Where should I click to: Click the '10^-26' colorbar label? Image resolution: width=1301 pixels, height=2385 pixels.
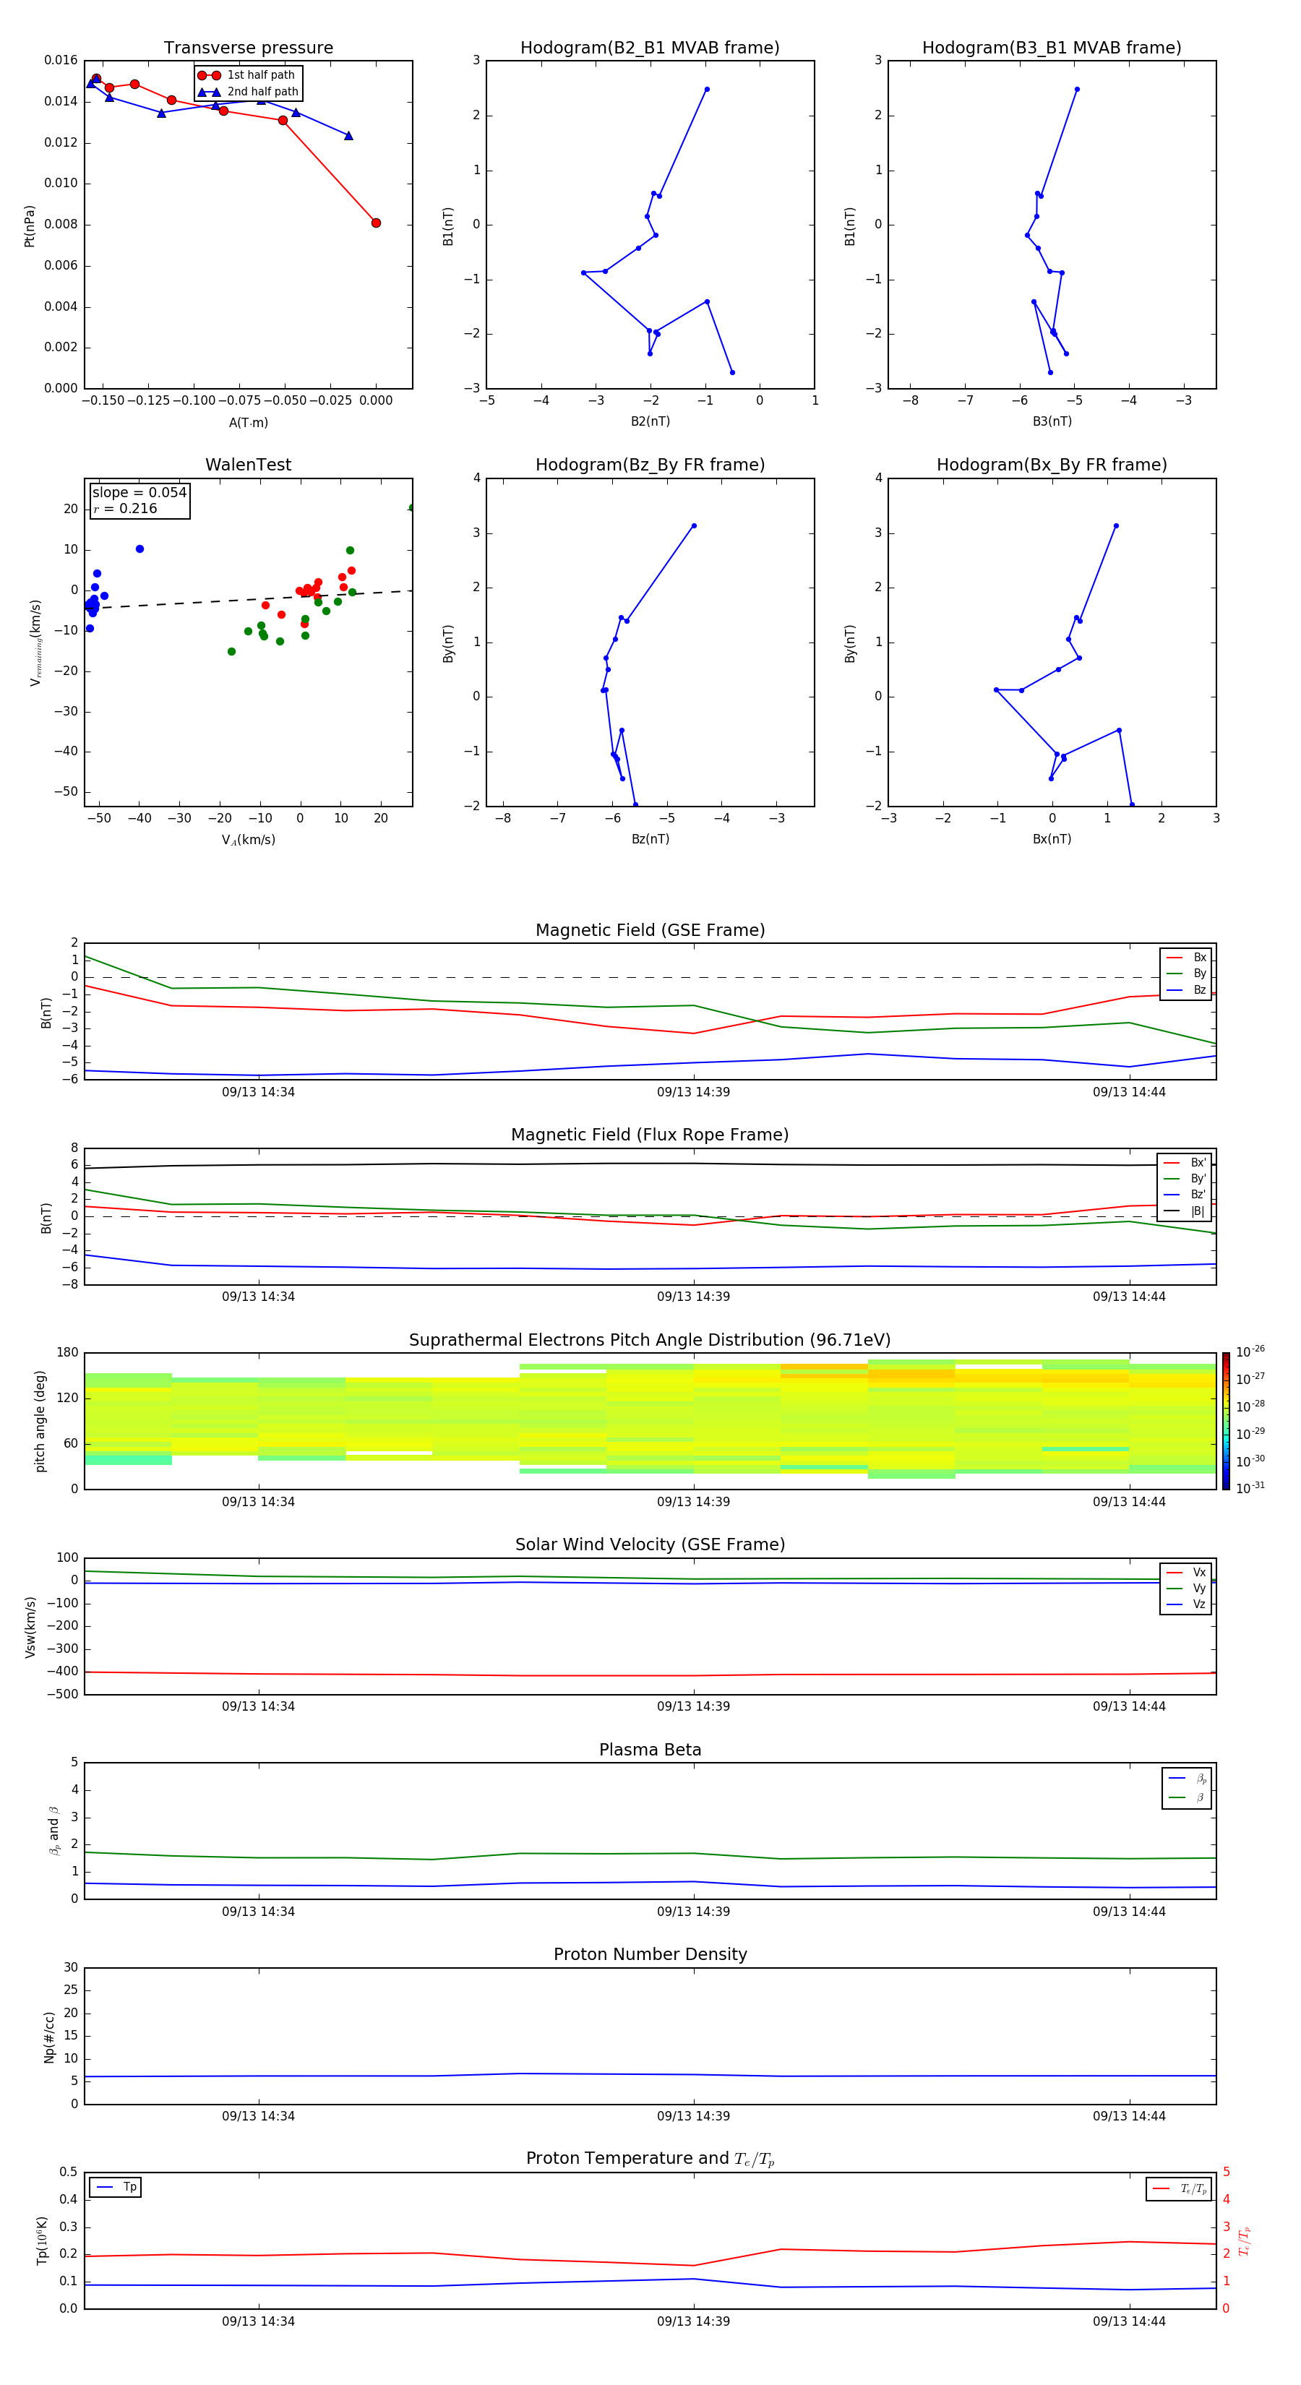pos(1250,1351)
